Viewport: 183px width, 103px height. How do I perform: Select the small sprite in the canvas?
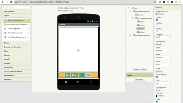click(x=78, y=50)
